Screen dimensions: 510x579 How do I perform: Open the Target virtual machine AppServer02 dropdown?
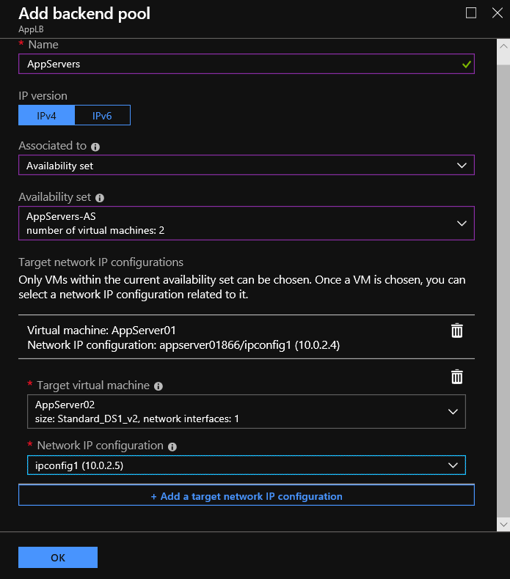point(247,411)
